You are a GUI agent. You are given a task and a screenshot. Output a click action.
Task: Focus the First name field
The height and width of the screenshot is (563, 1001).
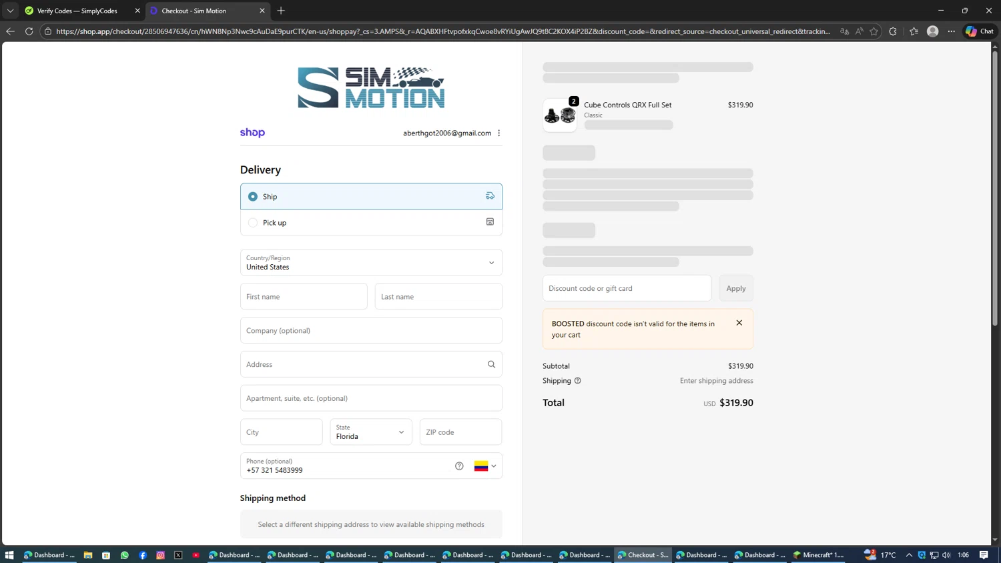(x=304, y=296)
